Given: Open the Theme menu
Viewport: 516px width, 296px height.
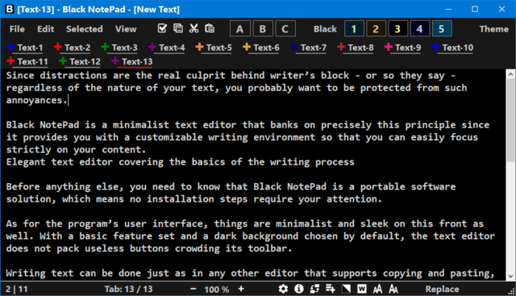Looking at the screenshot, I should tap(494, 29).
